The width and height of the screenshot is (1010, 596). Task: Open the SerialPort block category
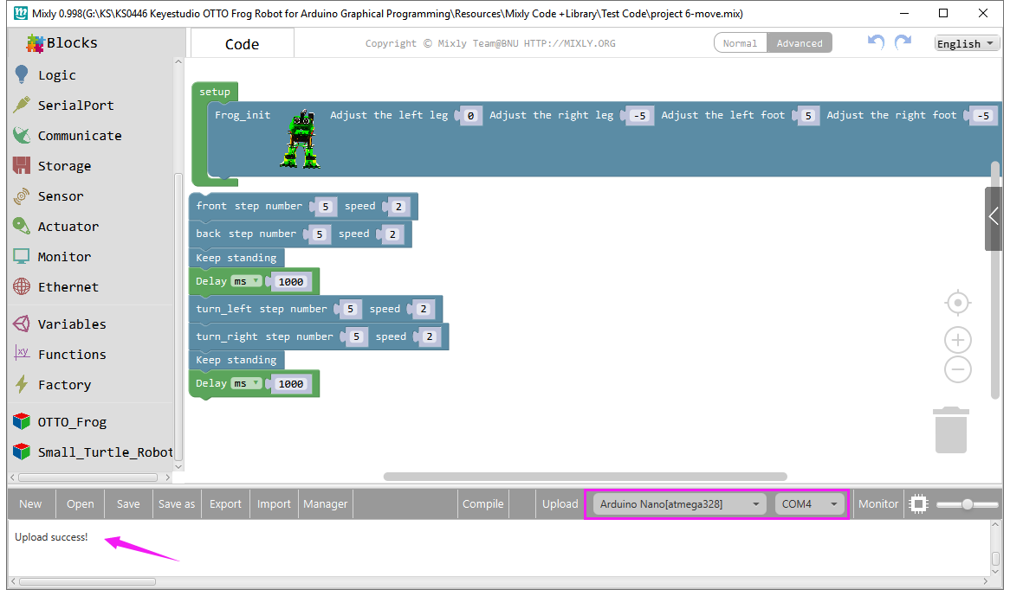[x=75, y=106]
